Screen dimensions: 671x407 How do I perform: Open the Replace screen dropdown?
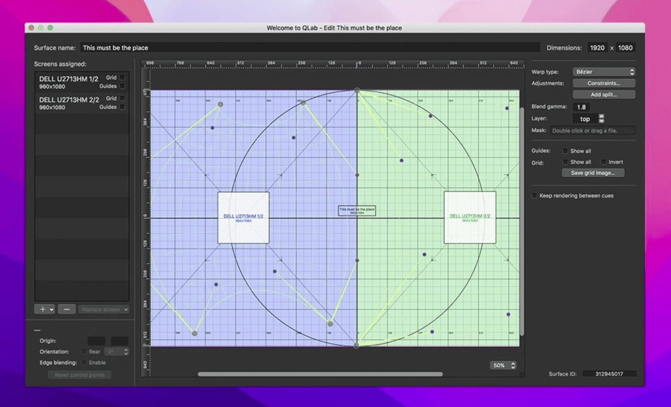(x=103, y=309)
